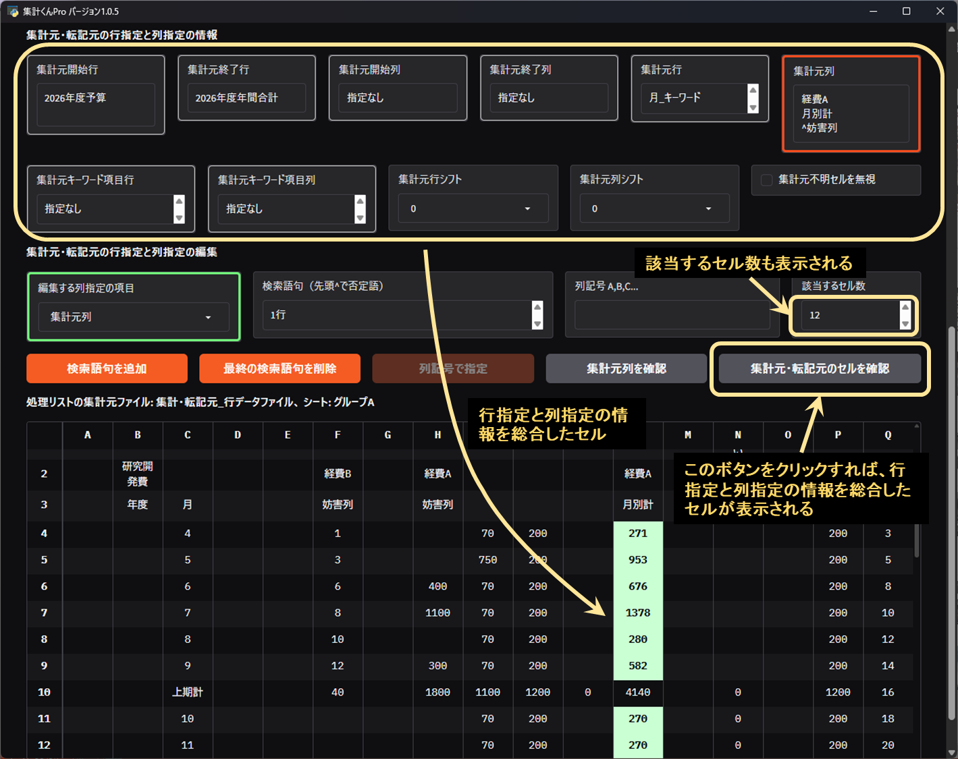Select column header A in the table
Screen dimensions: 958x759
88,435
